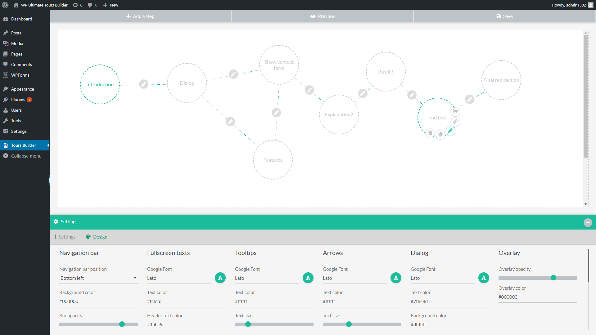
Task: Click the Add a step button
Action: pyautogui.click(x=140, y=16)
